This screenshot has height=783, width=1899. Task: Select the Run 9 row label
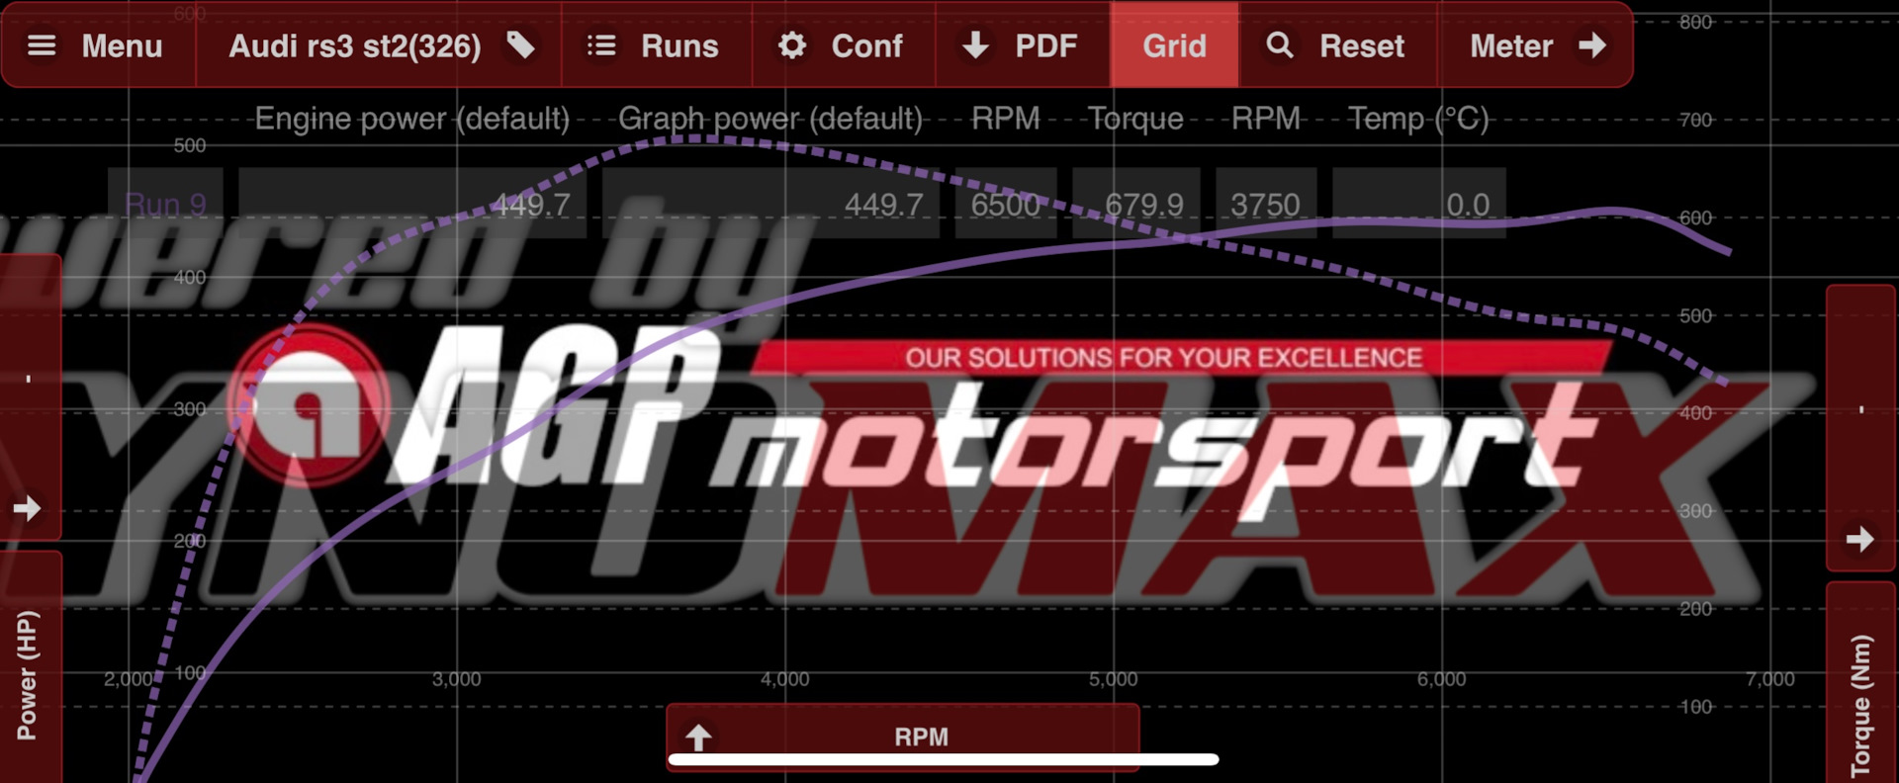165,205
